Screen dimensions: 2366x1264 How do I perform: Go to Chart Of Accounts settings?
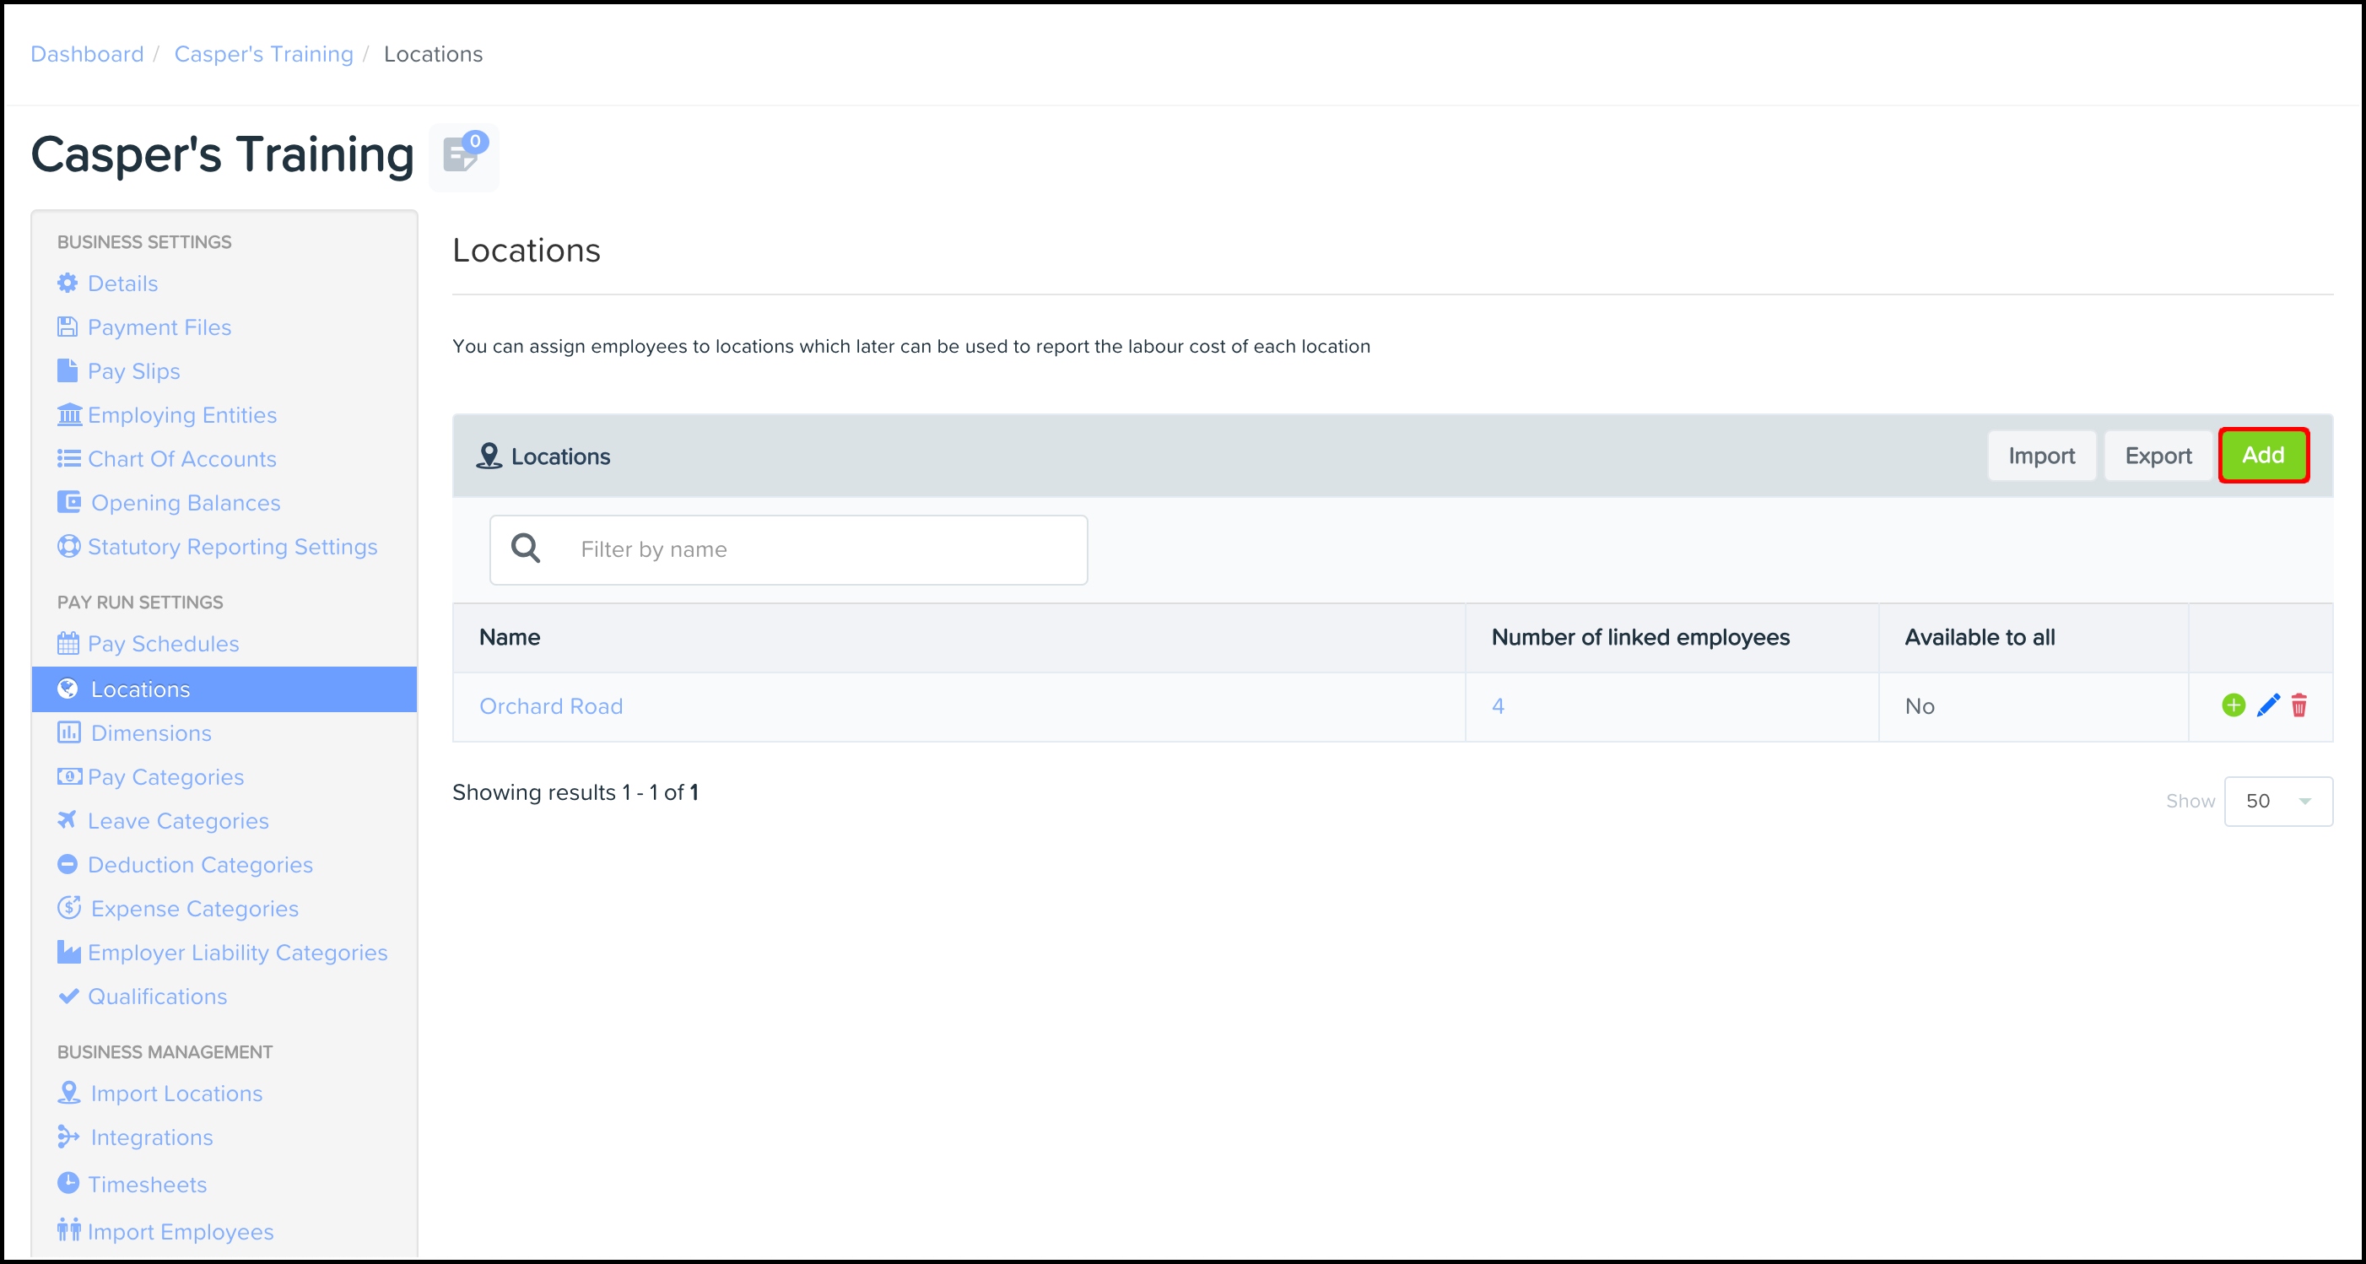pyautogui.click(x=181, y=459)
